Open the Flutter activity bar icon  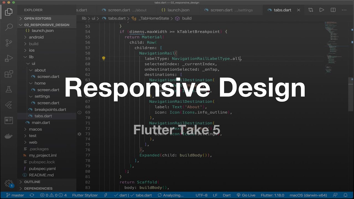coord(9,105)
